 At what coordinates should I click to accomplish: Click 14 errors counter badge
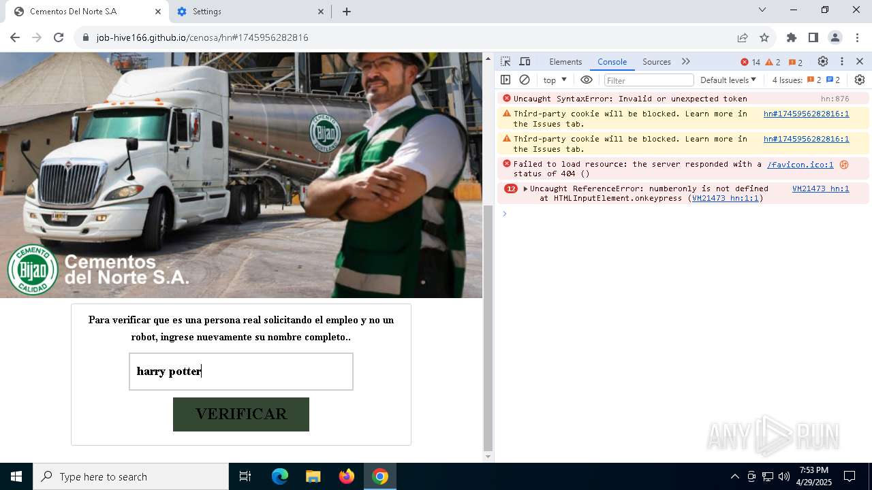(x=750, y=62)
